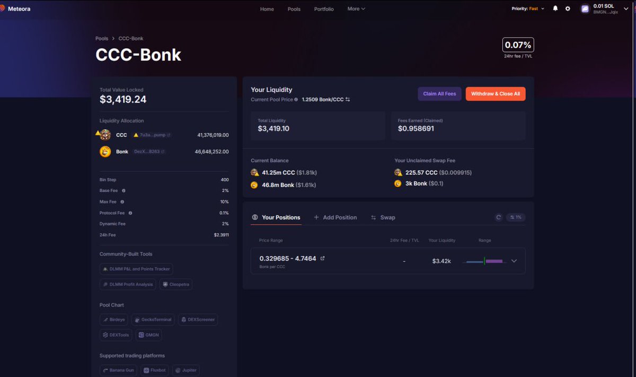Click the 41,376,019.00 CCC amount
The image size is (636, 377).
tap(213, 135)
